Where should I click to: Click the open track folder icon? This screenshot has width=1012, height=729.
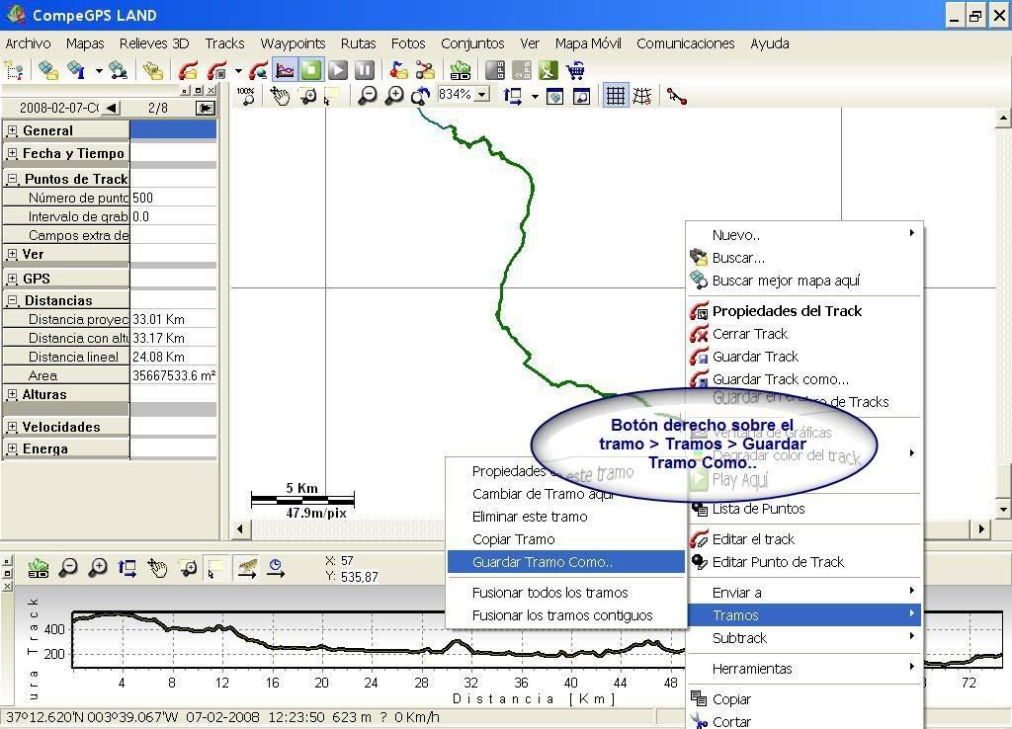click(189, 70)
